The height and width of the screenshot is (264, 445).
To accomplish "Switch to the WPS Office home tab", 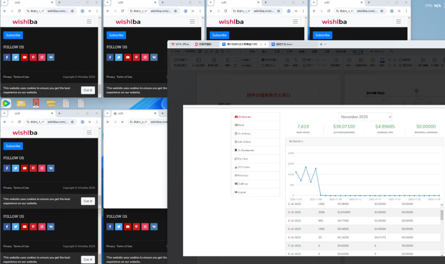I will pos(180,44).
